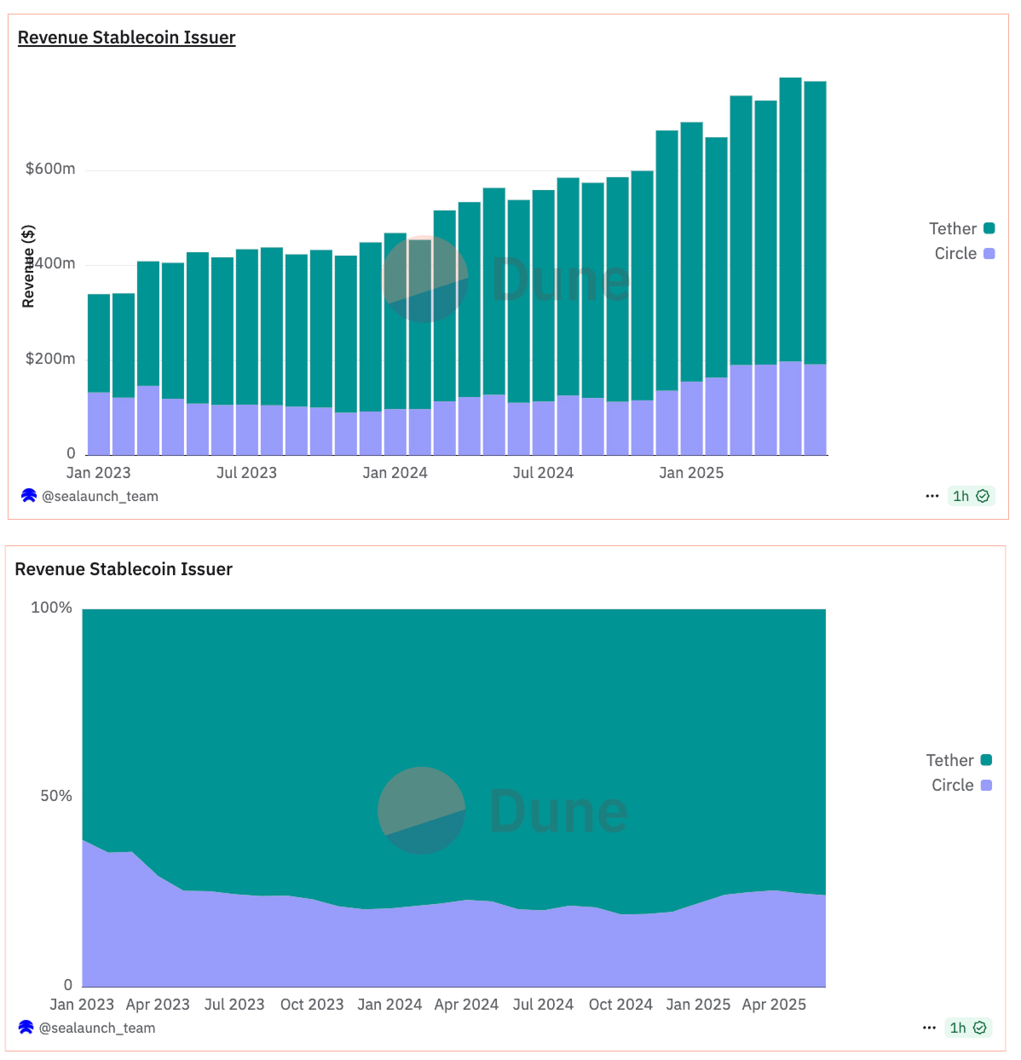Click the Circle label in top chart legend
1021x1060 pixels.
(x=955, y=253)
